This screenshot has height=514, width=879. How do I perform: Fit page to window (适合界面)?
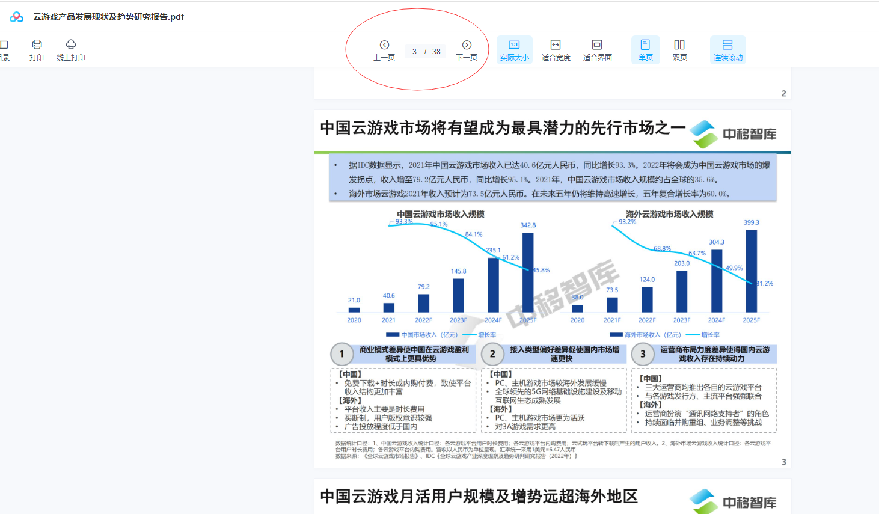tap(597, 50)
